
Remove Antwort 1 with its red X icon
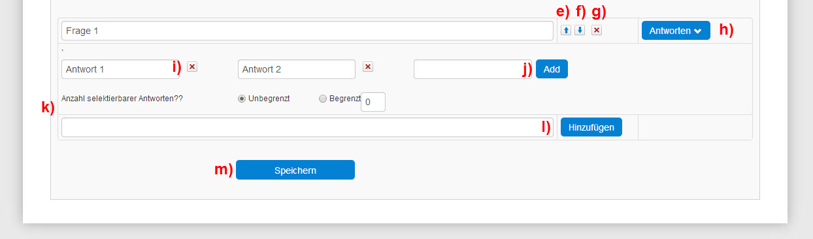click(x=192, y=67)
